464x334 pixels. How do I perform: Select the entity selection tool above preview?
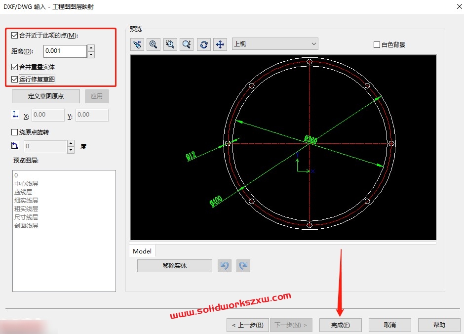[x=137, y=44]
